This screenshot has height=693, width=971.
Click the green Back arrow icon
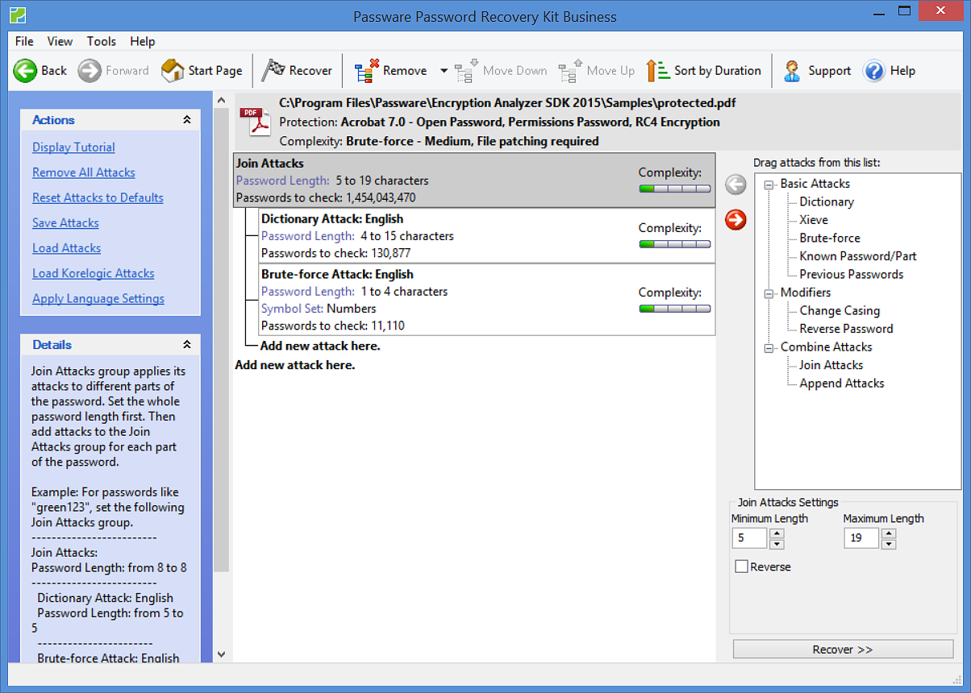25,71
